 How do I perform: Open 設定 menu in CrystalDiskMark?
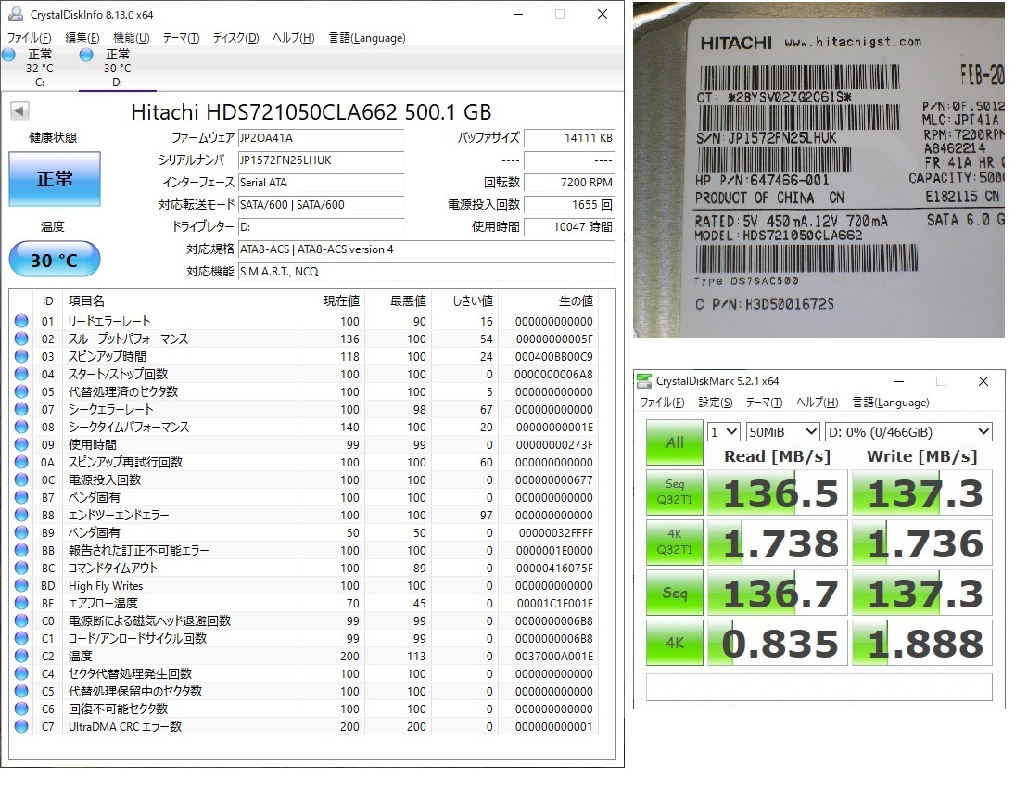tap(716, 402)
